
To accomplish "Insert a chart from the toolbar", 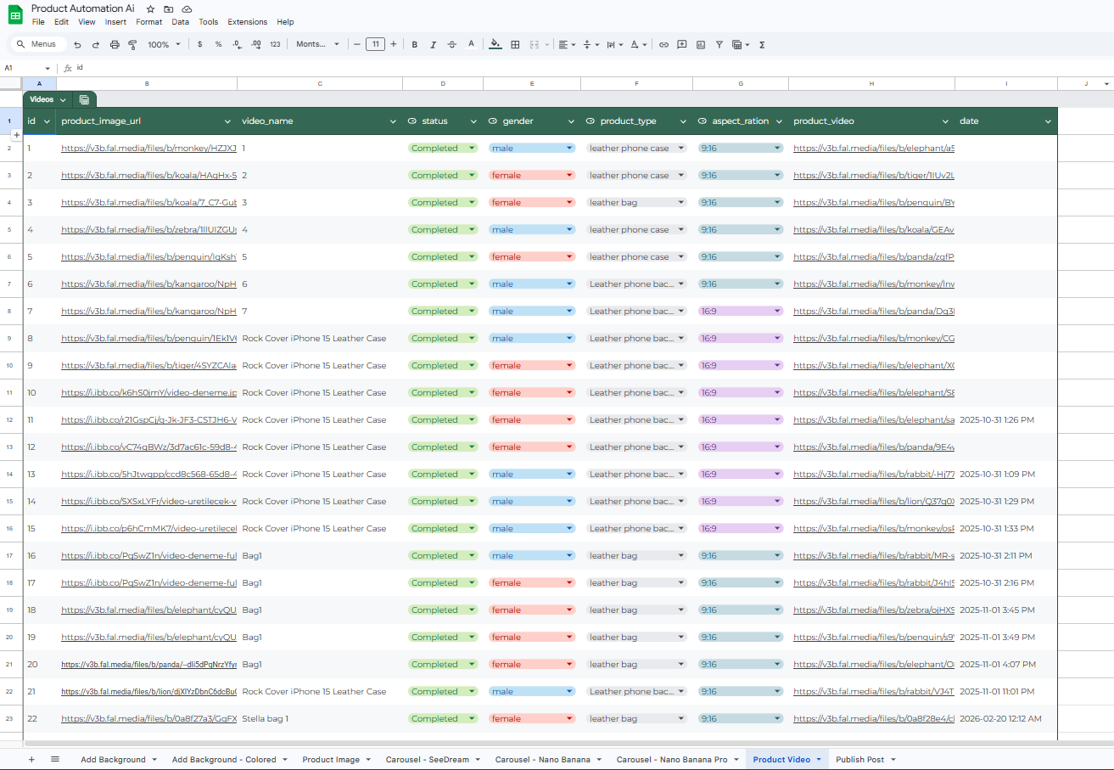I will click(x=701, y=44).
